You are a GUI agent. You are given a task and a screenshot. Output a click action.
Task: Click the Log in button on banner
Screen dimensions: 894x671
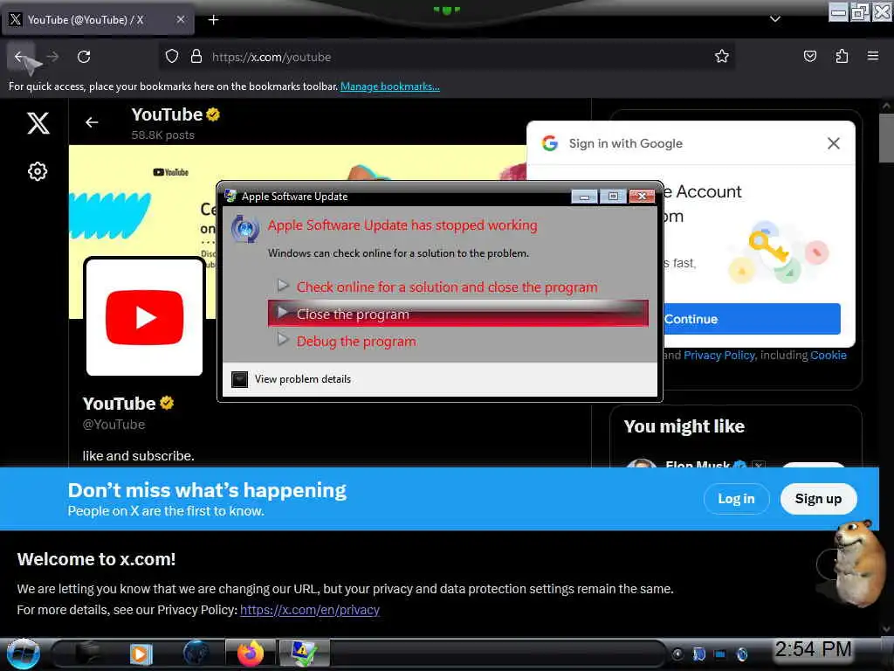[736, 499]
